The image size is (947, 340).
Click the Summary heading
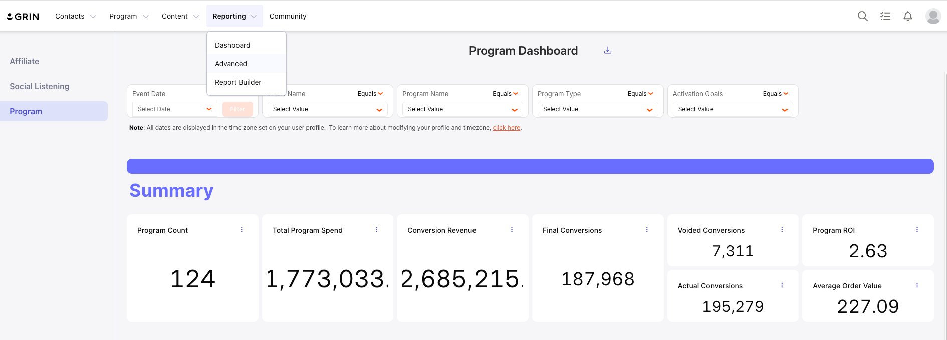click(171, 191)
